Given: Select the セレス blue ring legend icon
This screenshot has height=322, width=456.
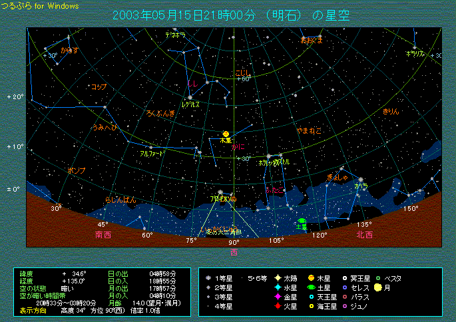Looking at the screenshot, I should pos(345,287).
